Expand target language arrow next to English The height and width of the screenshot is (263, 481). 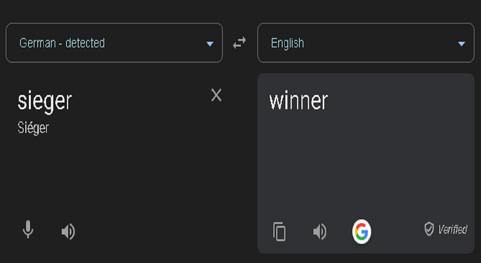pos(461,44)
